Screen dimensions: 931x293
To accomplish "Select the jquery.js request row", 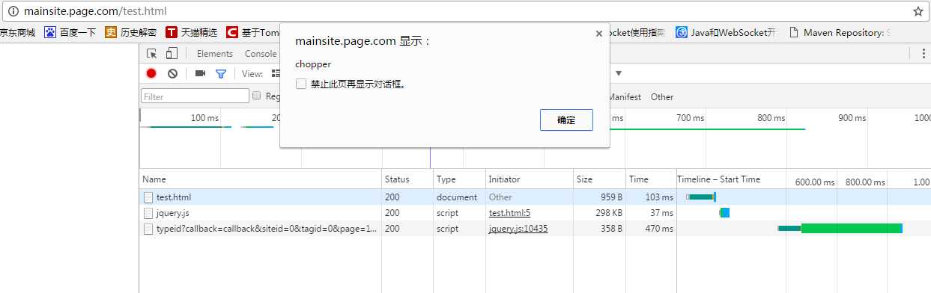I will tap(535, 213).
